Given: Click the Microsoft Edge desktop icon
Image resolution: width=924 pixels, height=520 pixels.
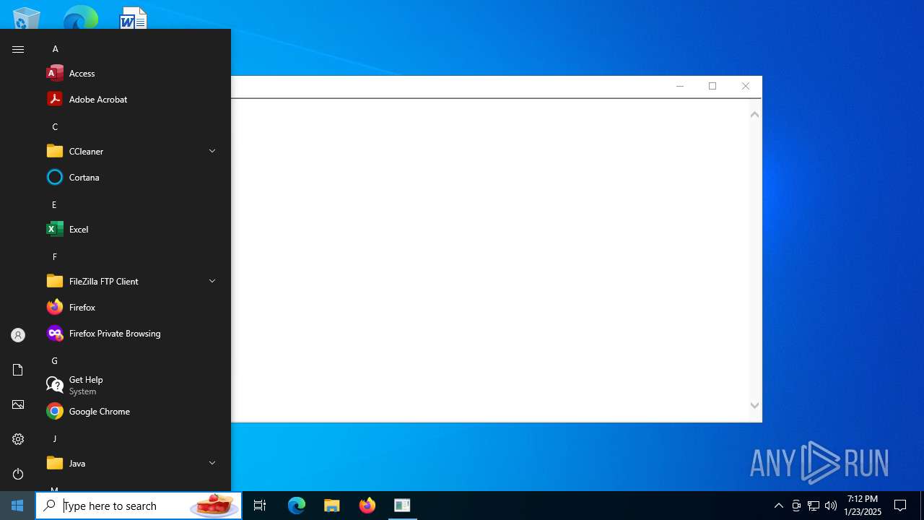Looking at the screenshot, I should pos(80,18).
